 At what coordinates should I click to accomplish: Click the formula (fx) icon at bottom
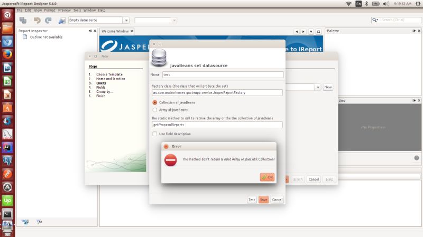pyautogui.click(x=39, y=222)
